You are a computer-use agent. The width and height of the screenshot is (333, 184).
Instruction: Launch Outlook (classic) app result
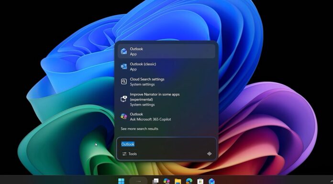(166, 66)
